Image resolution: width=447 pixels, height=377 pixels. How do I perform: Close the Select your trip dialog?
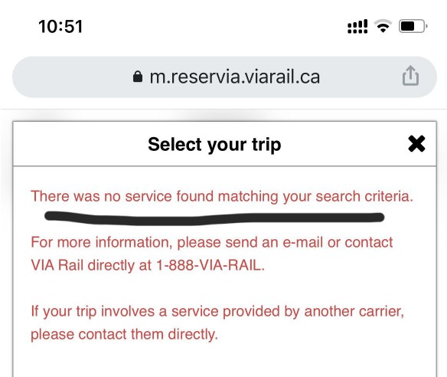(x=416, y=143)
